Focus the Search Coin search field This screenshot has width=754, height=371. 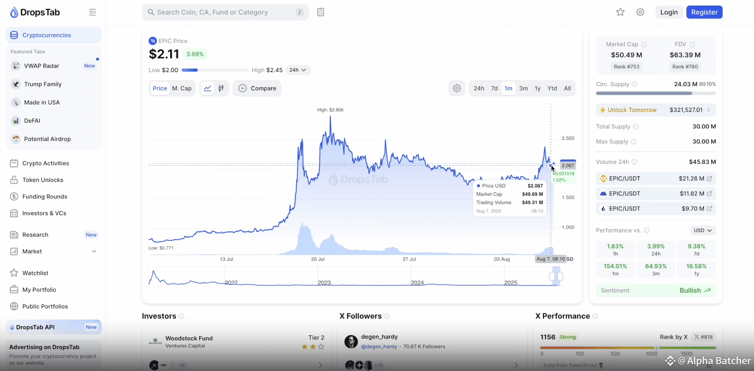click(x=225, y=12)
